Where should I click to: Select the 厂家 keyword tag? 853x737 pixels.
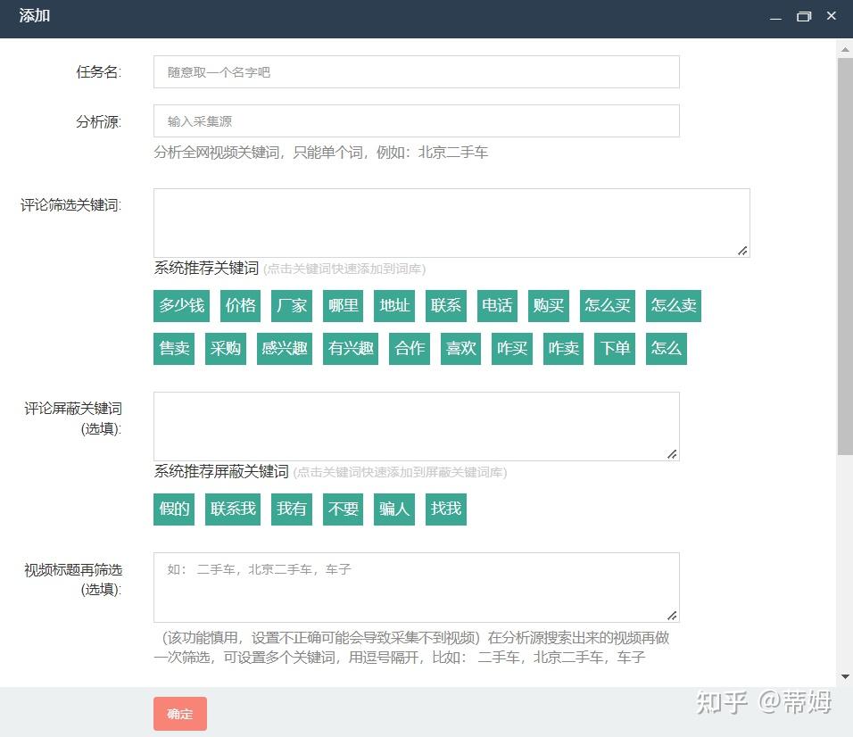[292, 306]
